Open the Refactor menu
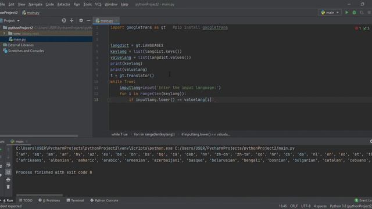372x209 pixels. (63, 4)
